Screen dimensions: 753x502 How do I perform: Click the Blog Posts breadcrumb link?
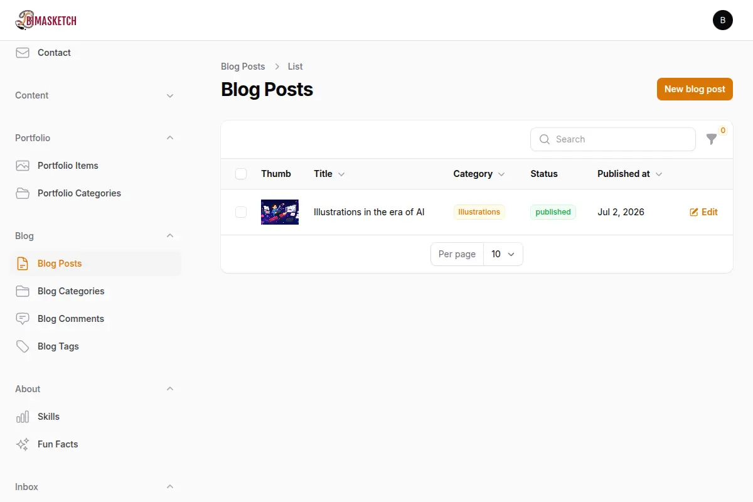click(243, 67)
